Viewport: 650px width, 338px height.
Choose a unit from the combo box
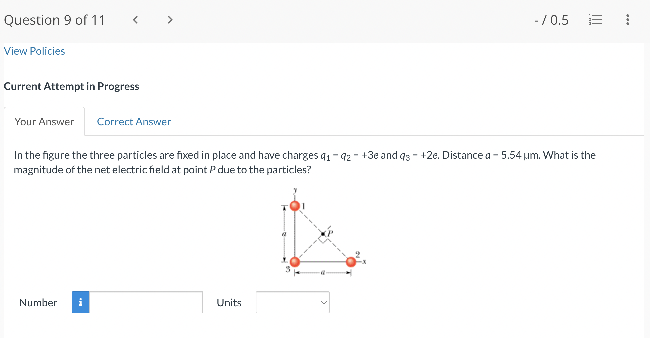tap(292, 302)
